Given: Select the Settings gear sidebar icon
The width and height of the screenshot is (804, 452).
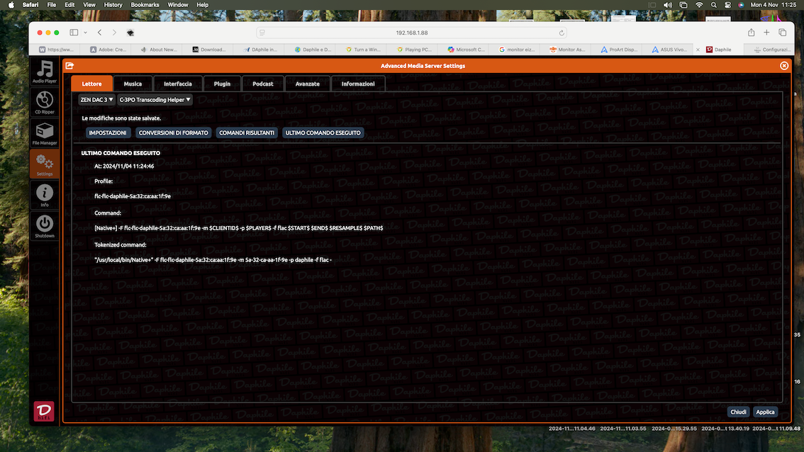Looking at the screenshot, I should click(45, 164).
